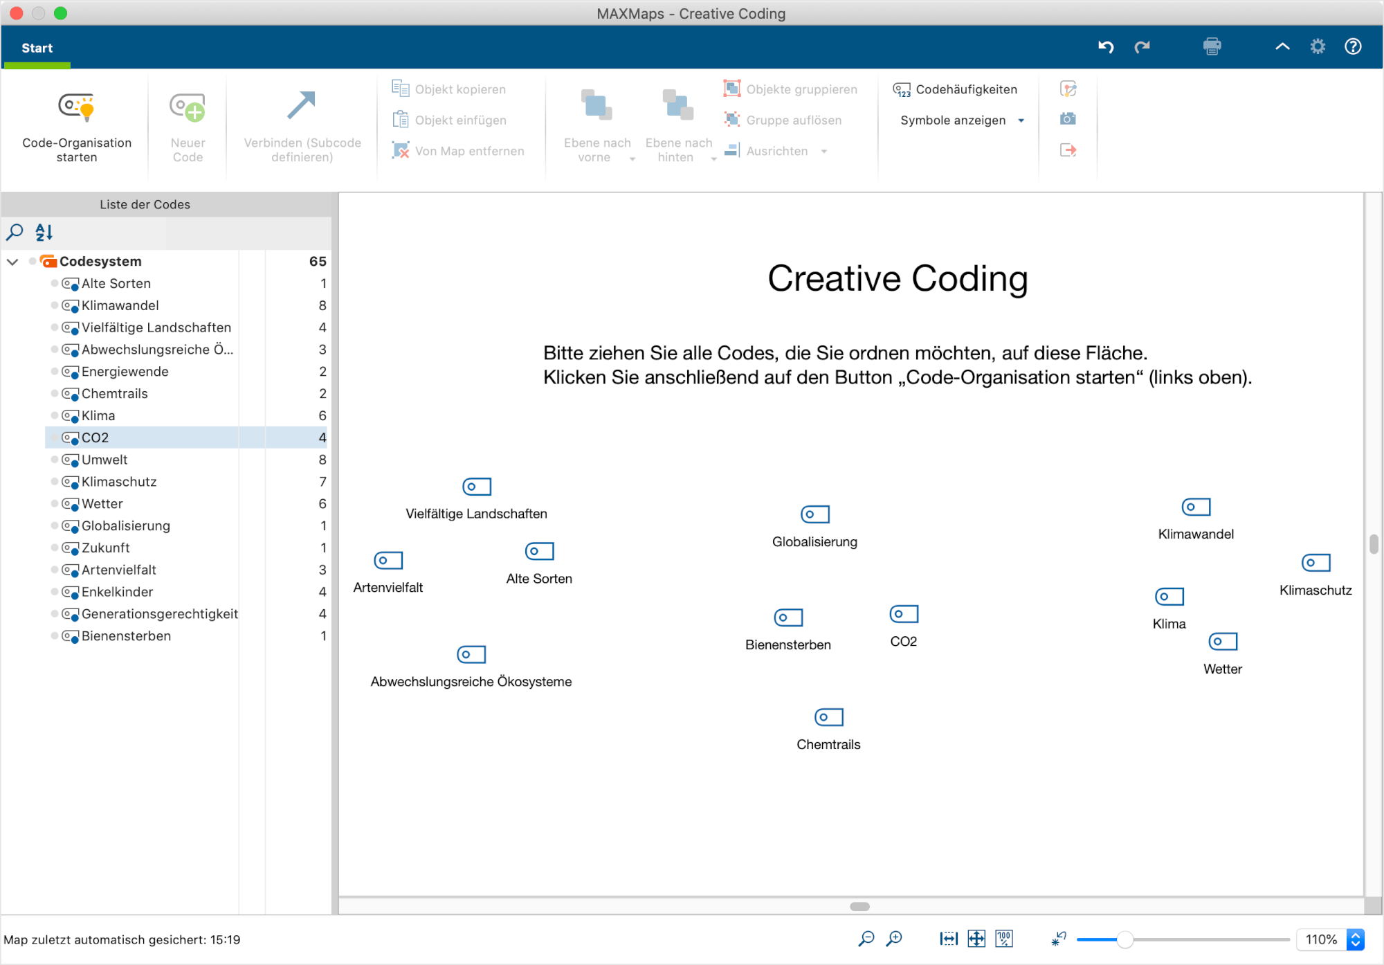
Task: Zoom out with magnifier minus icon
Action: 866,939
